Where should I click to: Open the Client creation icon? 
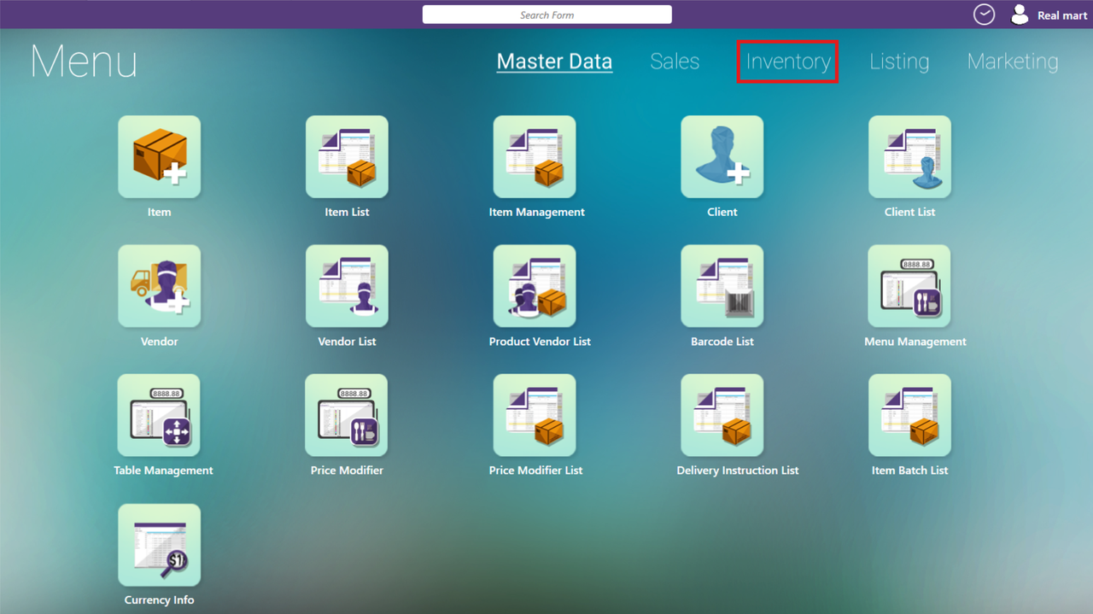point(722,157)
